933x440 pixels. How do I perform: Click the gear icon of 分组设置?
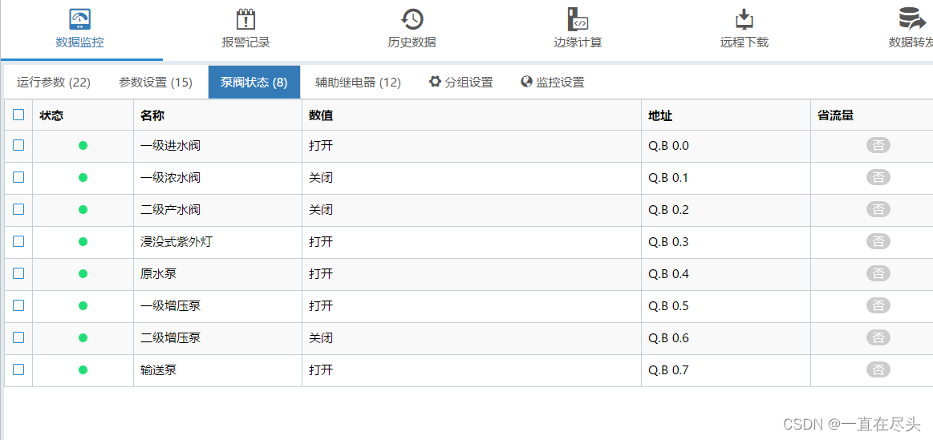435,82
